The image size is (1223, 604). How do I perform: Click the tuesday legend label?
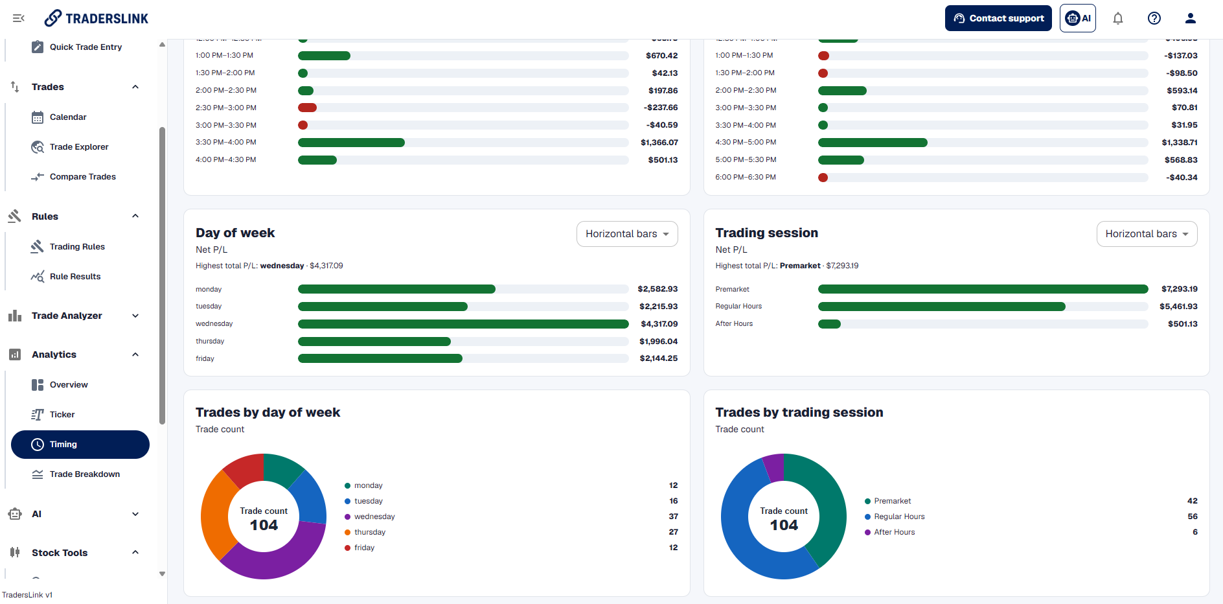click(x=369, y=501)
